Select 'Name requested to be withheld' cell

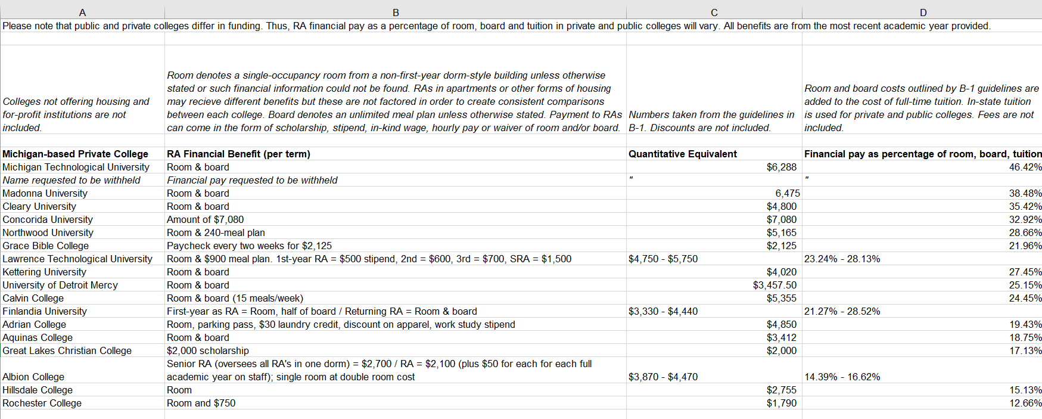(x=82, y=180)
